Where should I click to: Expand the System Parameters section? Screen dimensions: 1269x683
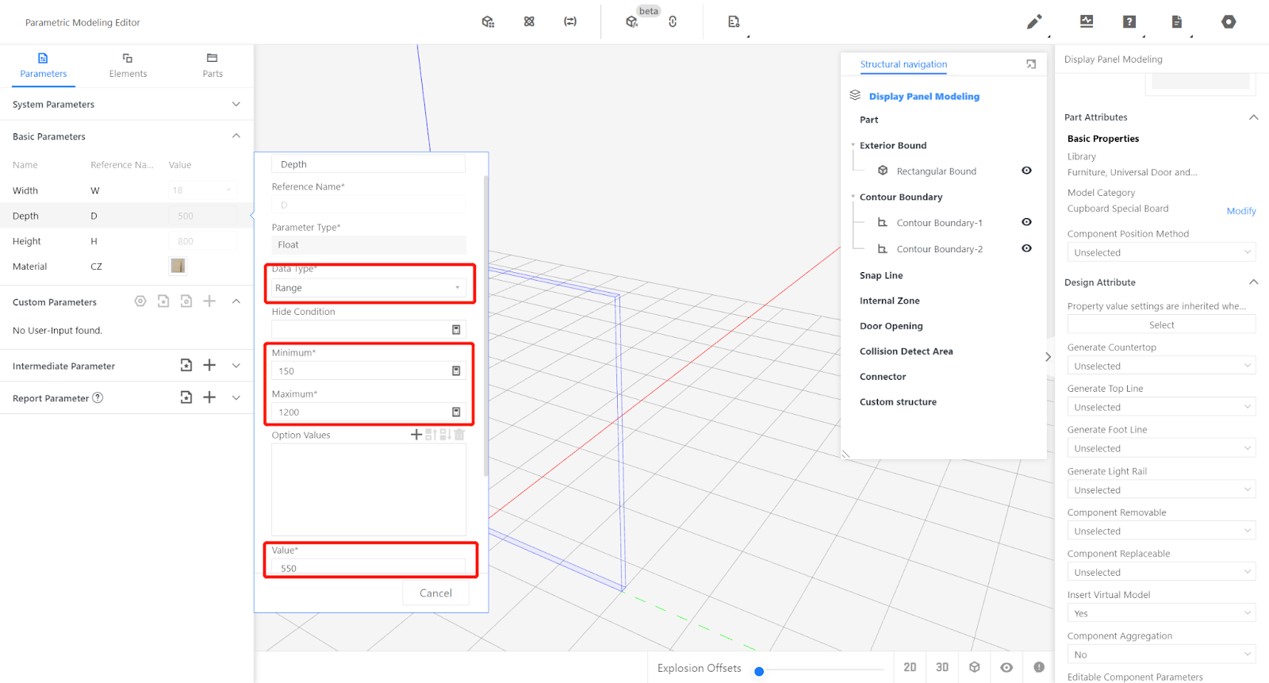(x=236, y=105)
